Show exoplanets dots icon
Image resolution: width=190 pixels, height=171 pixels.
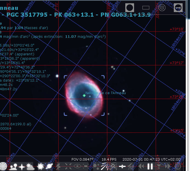pyautogui.click(x=96, y=167)
